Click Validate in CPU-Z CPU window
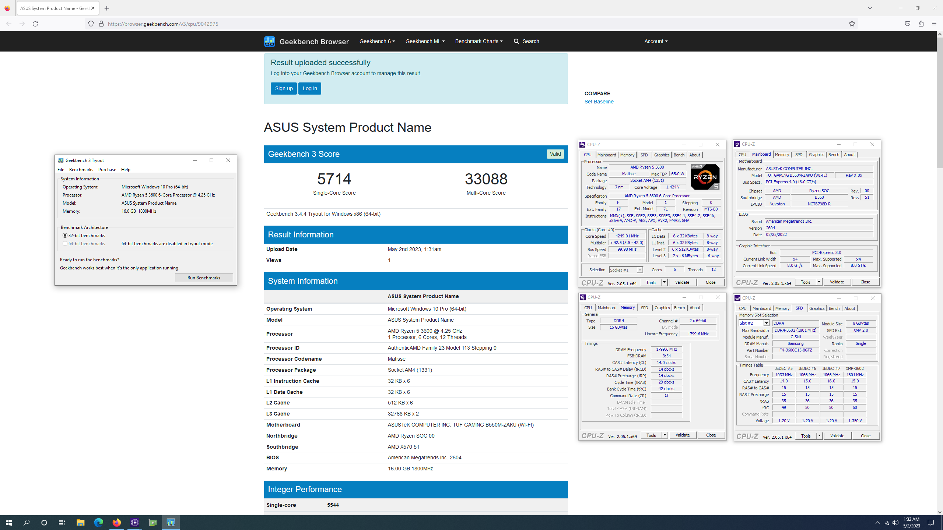Image resolution: width=943 pixels, height=530 pixels. pos(682,282)
